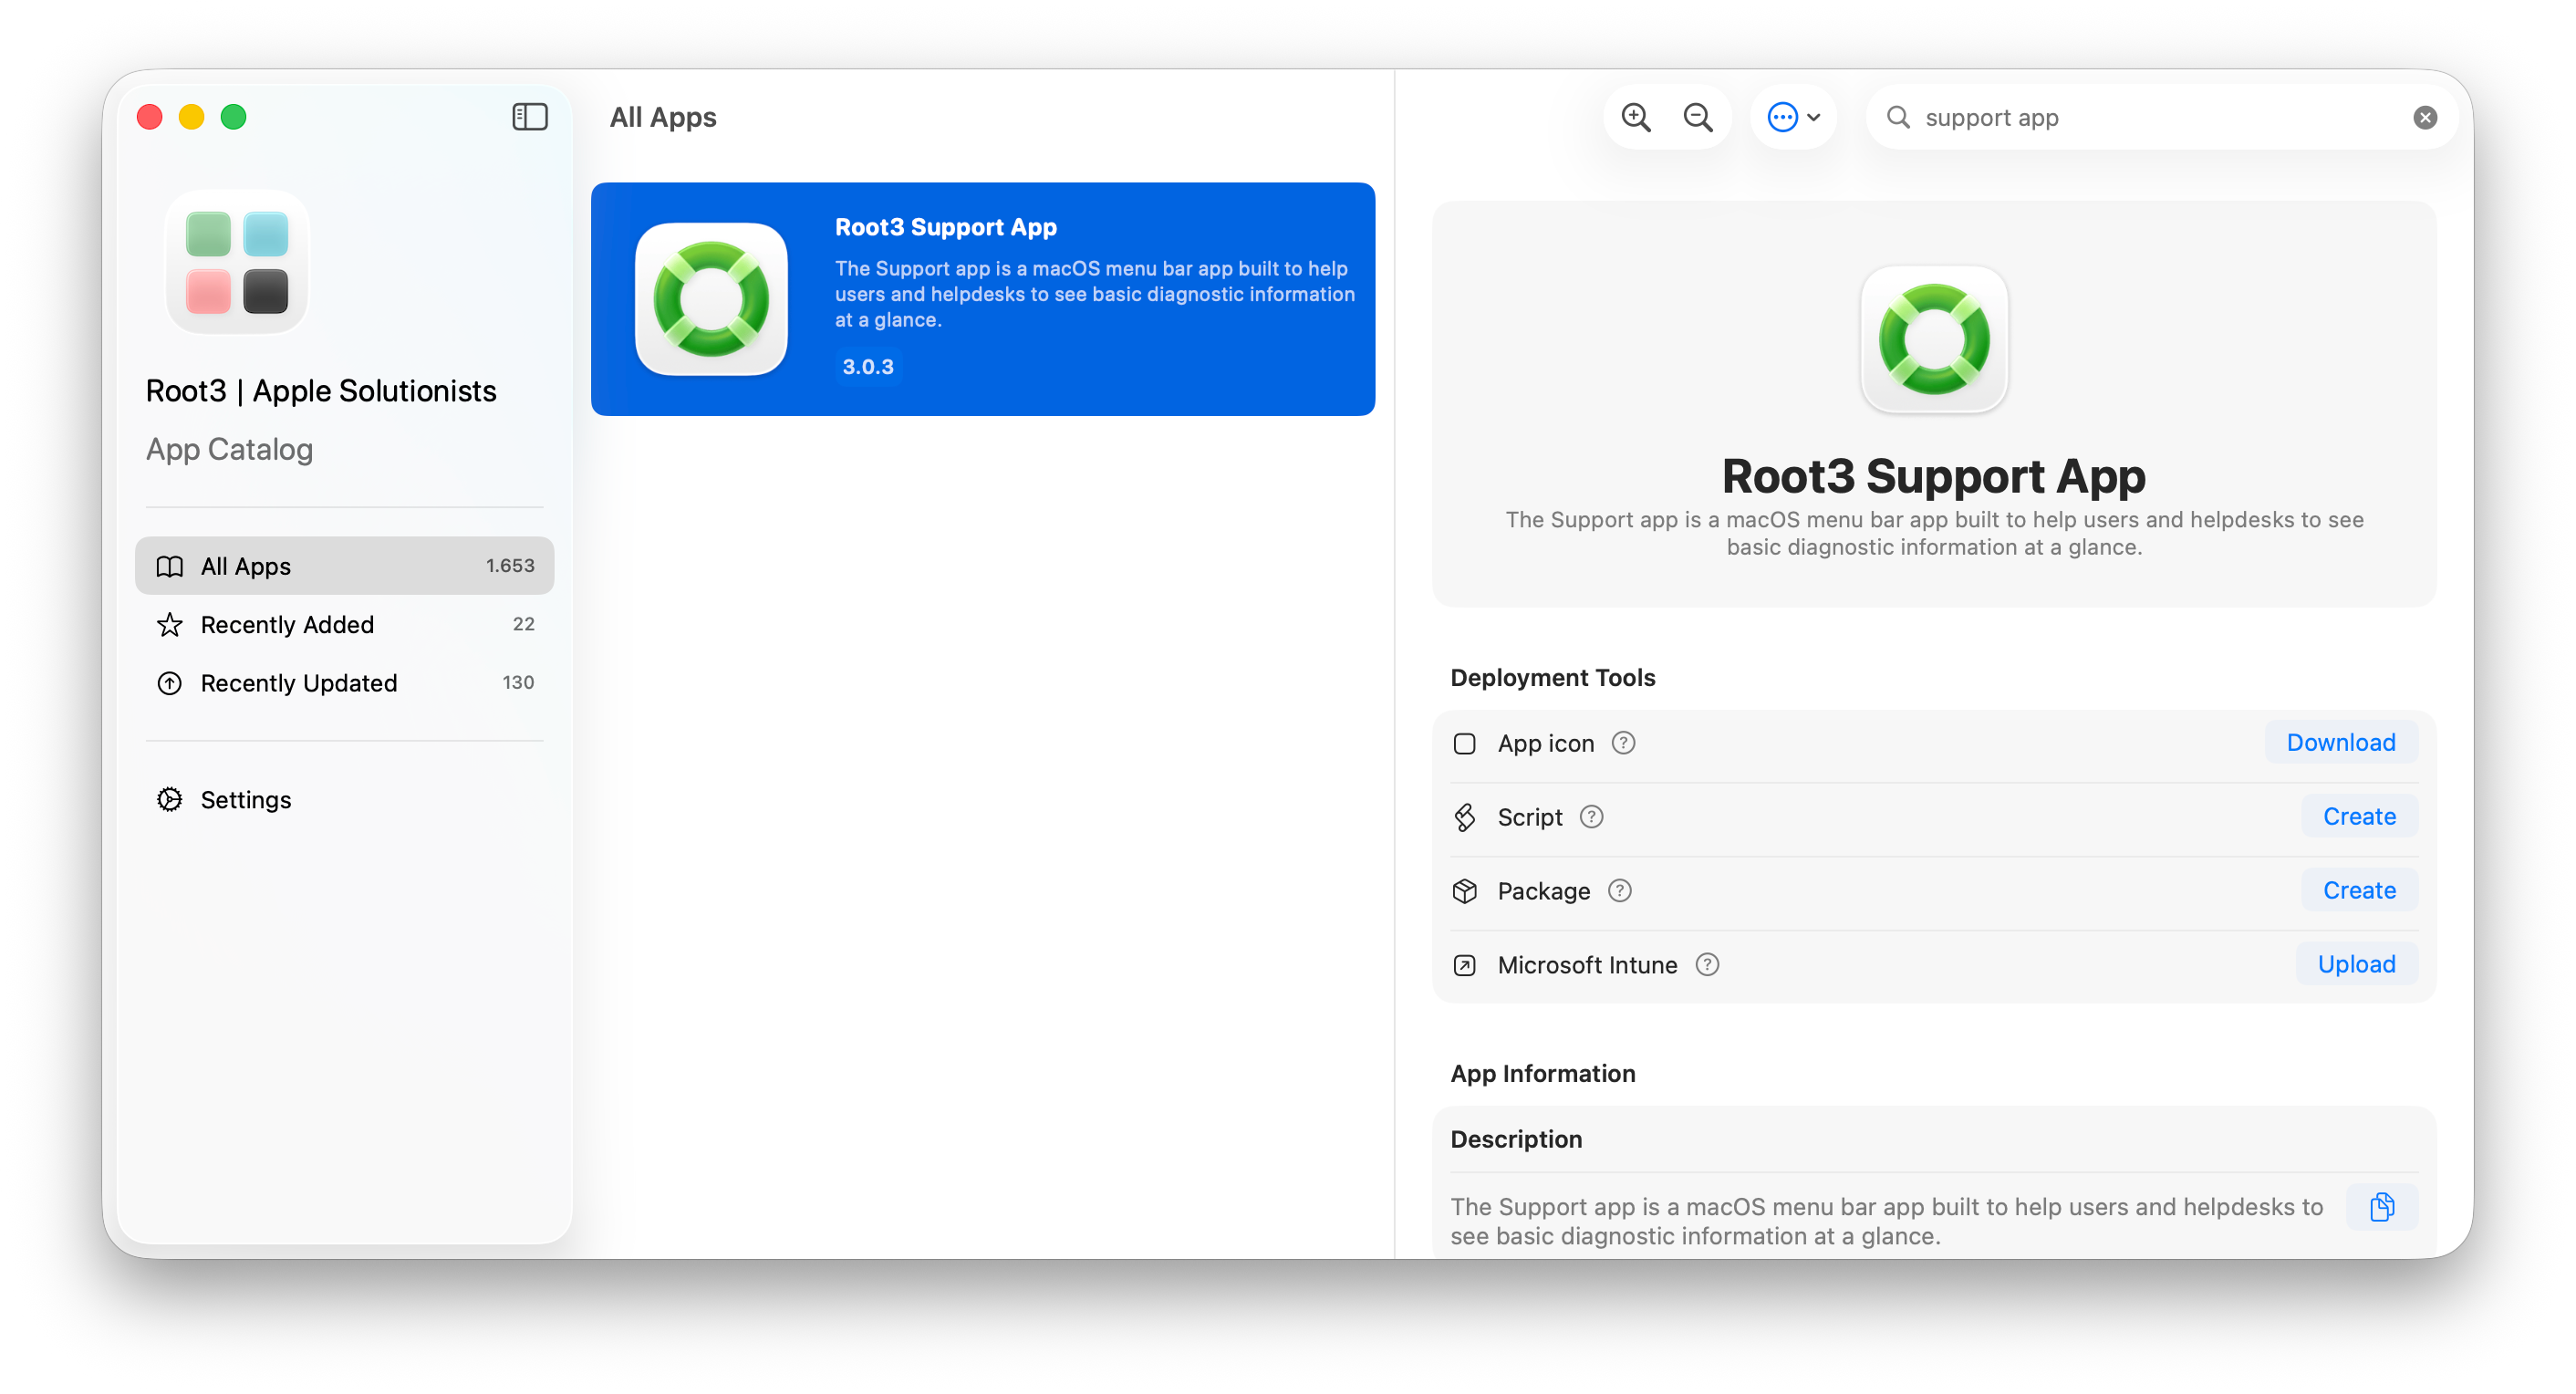The image size is (2576, 1394).
Task: Open Recently Updated list
Action: pyautogui.click(x=344, y=682)
